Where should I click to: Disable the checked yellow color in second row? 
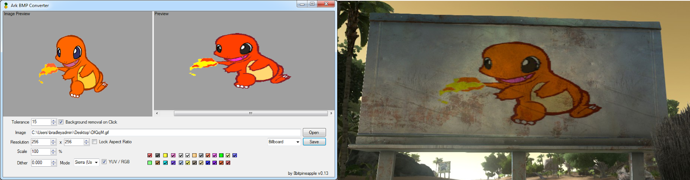click(188, 163)
